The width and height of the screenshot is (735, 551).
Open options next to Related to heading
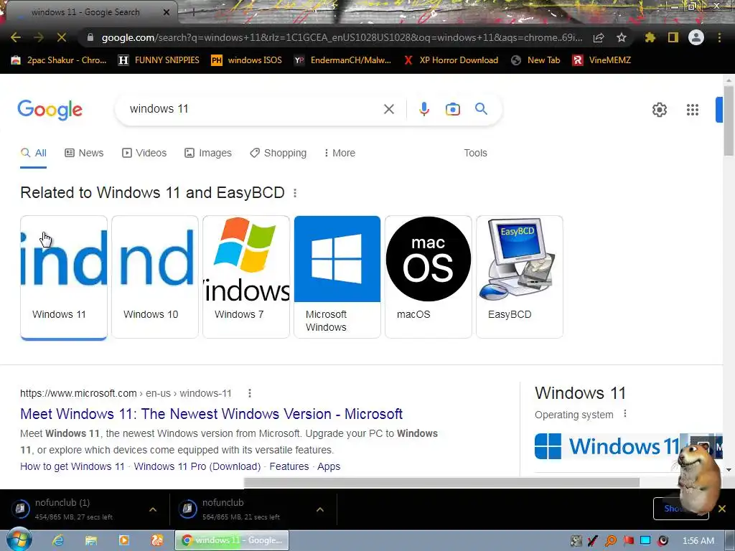(295, 193)
